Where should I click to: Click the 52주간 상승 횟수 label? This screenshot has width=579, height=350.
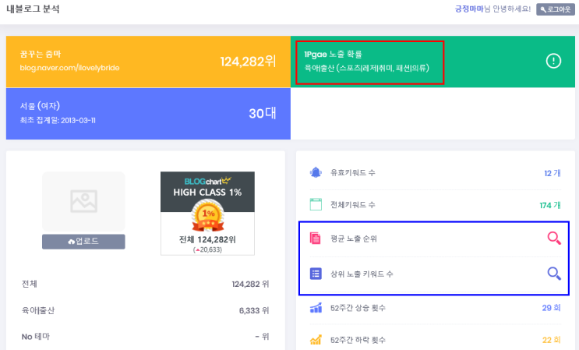point(358,308)
